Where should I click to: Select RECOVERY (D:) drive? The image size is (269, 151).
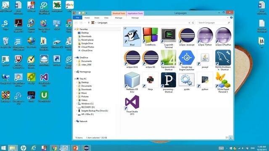[88, 107]
